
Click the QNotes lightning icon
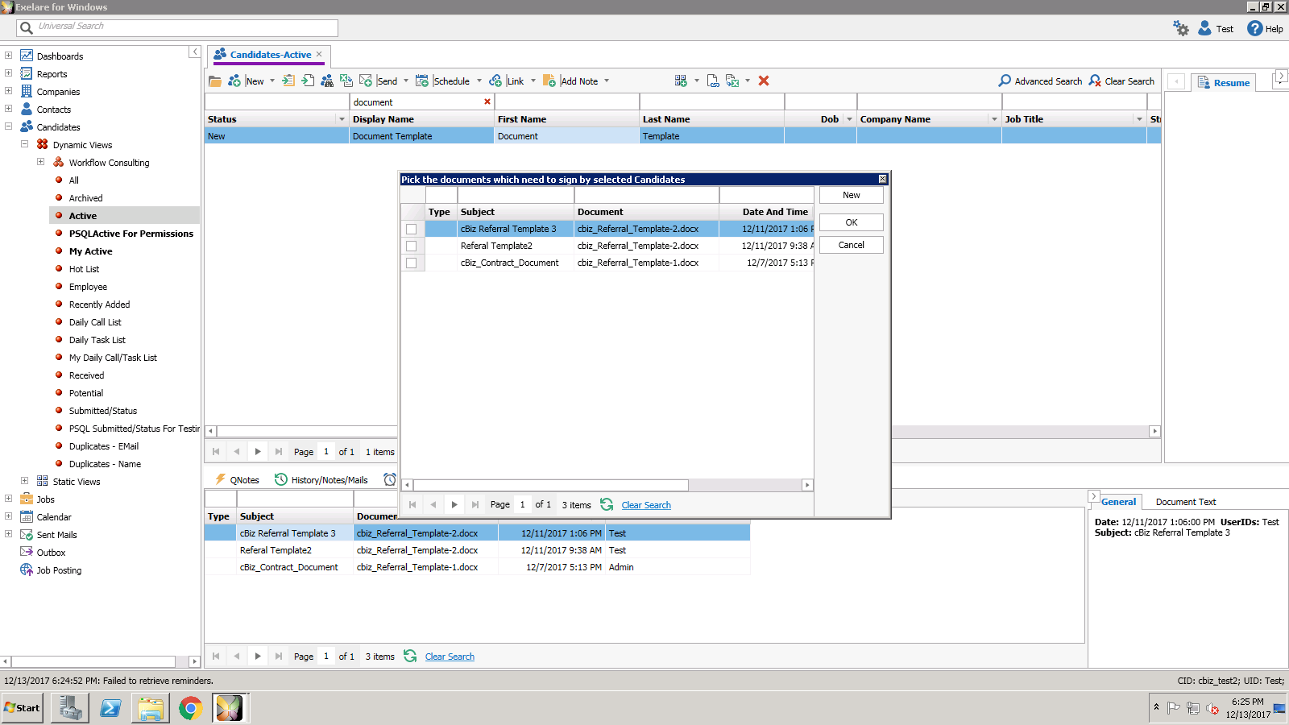[220, 479]
